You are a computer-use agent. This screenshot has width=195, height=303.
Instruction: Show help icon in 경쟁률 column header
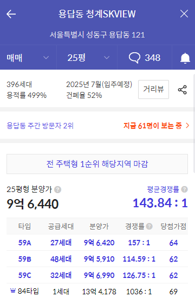[x=149, y=226]
